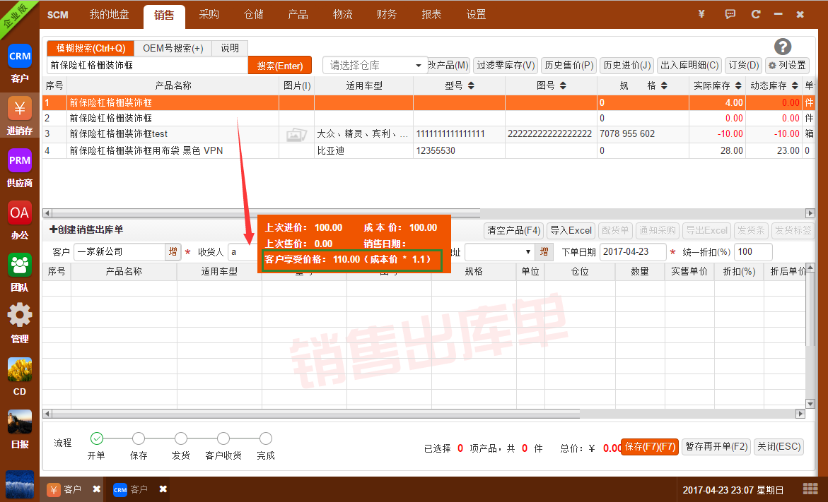The image size is (828, 502).
Task: Click the 开单 workflow step circle
Action: click(97, 438)
